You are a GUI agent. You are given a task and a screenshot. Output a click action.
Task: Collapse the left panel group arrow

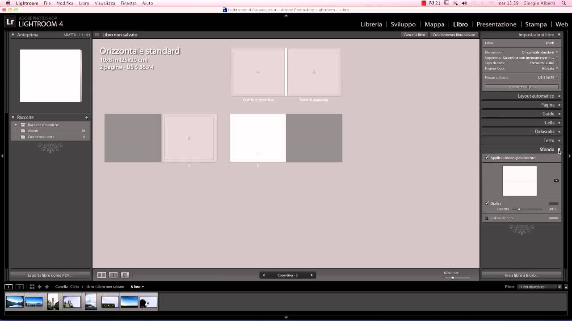coord(2,156)
